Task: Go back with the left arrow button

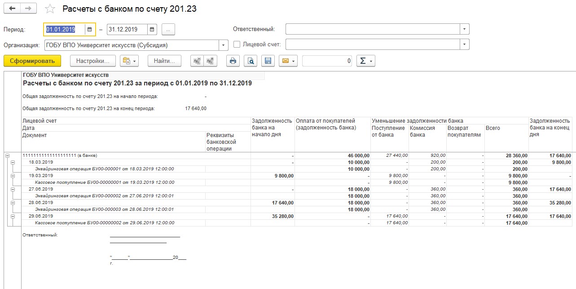Action: pyautogui.click(x=12, y=9)
